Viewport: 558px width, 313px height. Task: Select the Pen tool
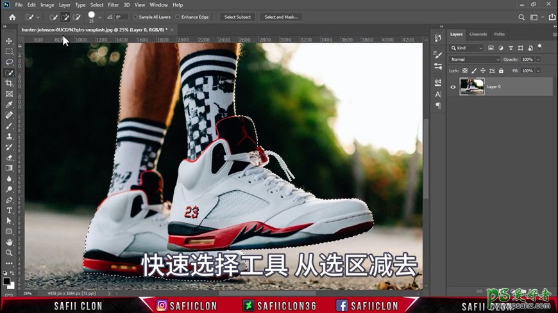[x=9, y=200]
